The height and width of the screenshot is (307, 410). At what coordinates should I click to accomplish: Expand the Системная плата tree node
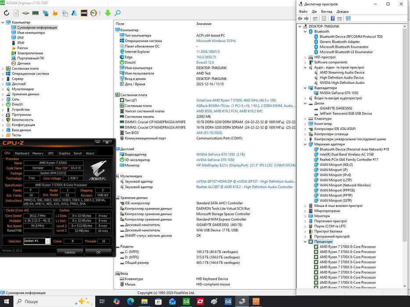coord(3,69)
